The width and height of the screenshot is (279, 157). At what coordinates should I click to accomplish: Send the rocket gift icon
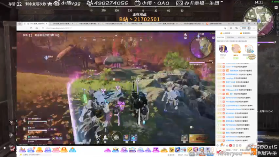(x=178, y=150)
